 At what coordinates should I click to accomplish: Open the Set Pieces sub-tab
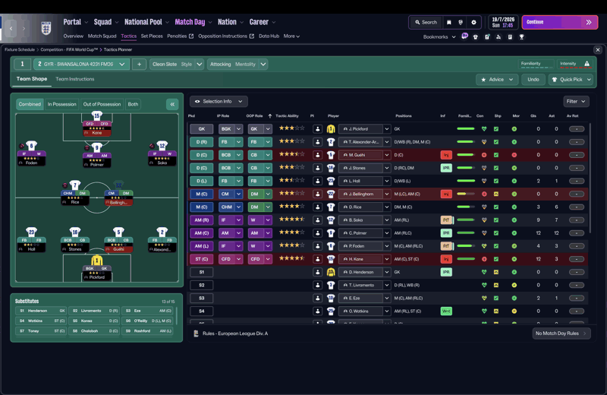152,36
